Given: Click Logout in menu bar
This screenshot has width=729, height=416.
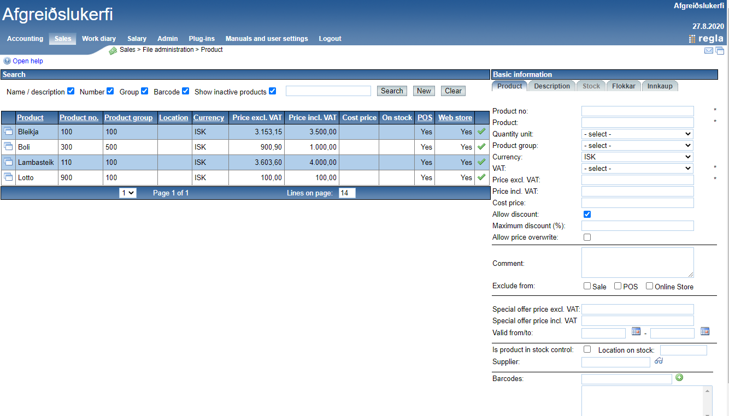Looking at the screenshot, I should tap(330, 39).
